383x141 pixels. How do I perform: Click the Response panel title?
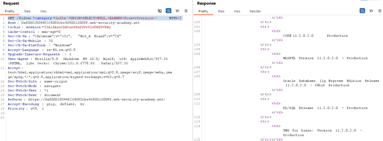[x=206, y=3]
